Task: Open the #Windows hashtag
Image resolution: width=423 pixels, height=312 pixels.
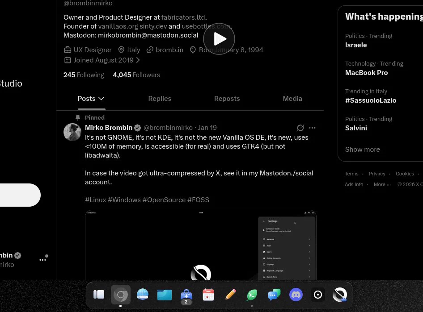Action: pyautogui.click(x=124, y=200)
